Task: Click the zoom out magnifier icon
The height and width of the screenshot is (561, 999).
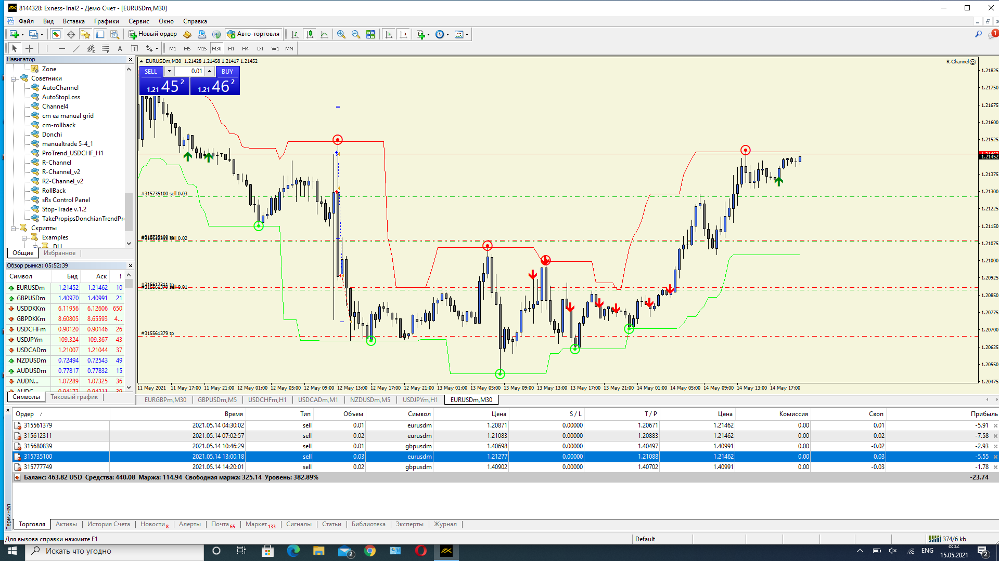Action: [x=356, y=34]
